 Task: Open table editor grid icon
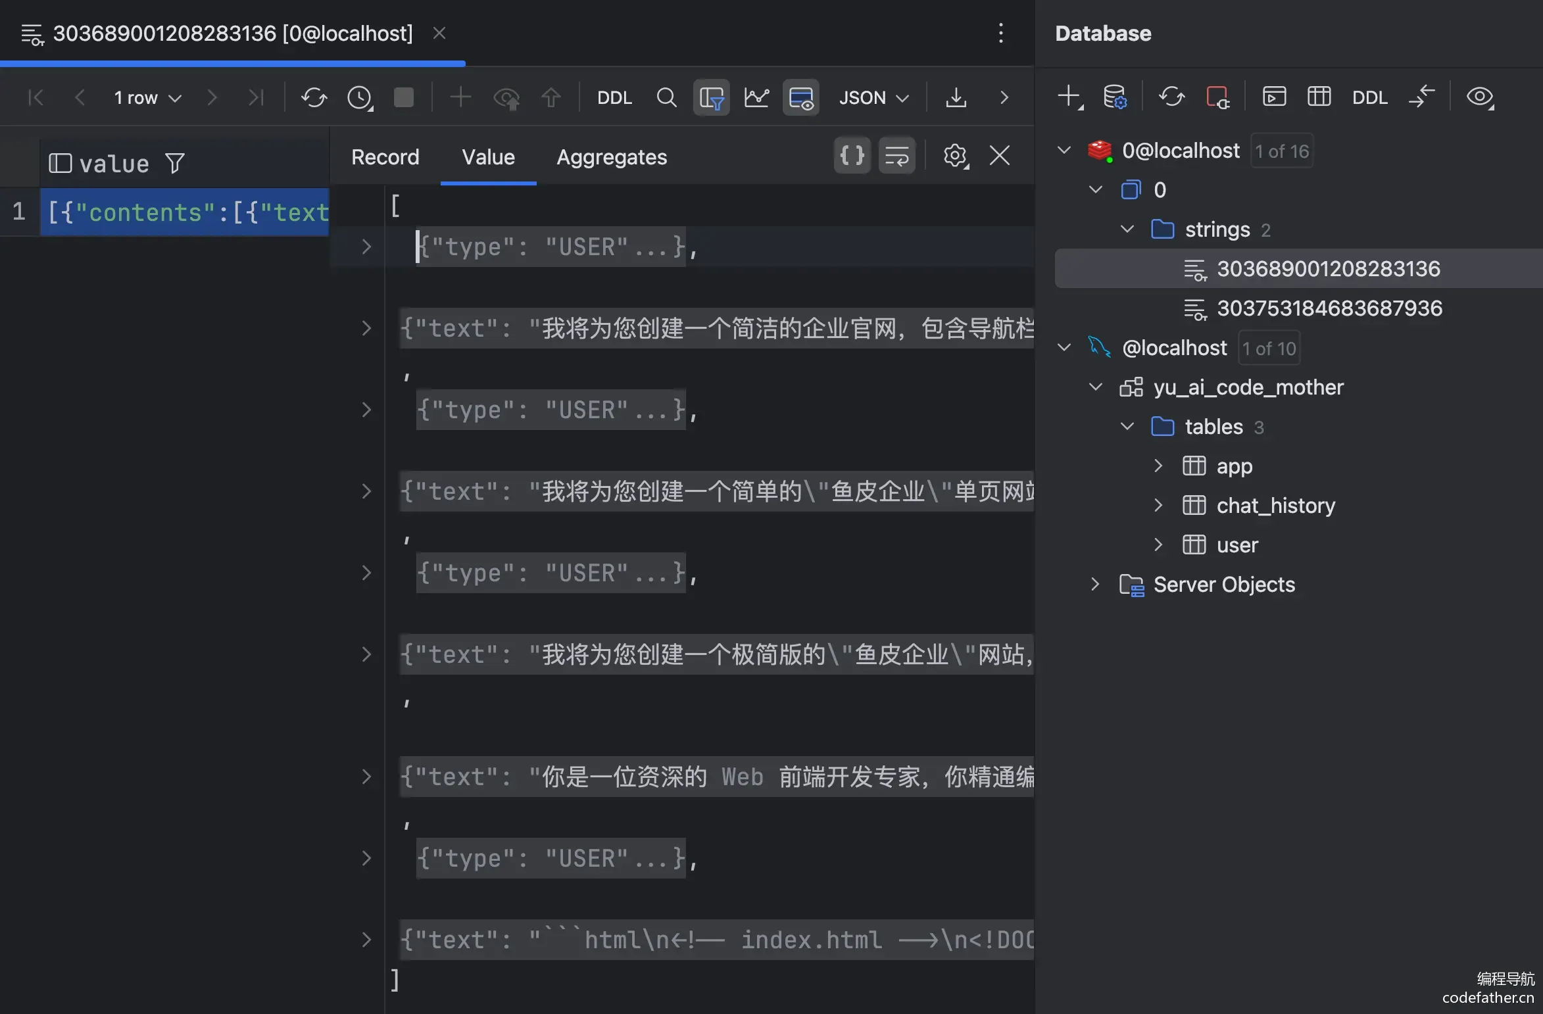(x=1319, y=97)
